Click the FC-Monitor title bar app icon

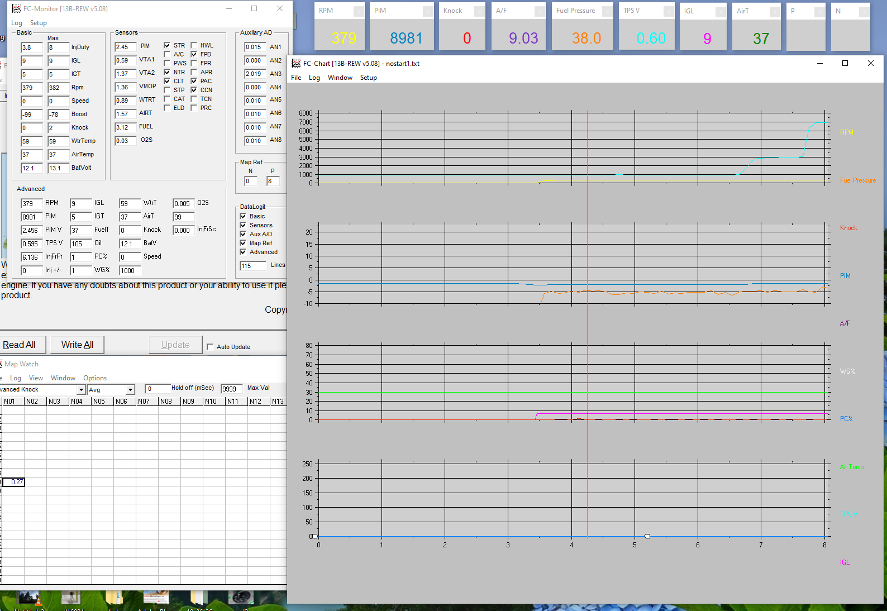[16, 8]
